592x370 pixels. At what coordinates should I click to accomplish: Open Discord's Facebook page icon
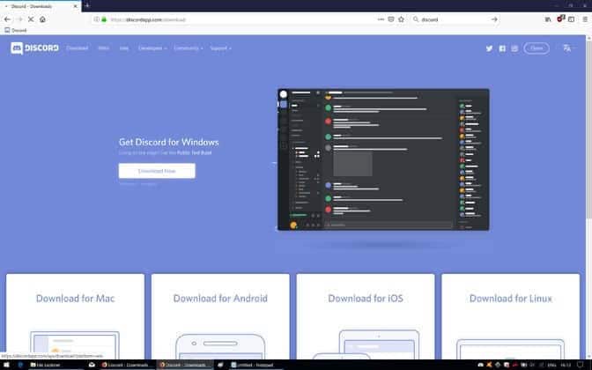click(502, 48)
